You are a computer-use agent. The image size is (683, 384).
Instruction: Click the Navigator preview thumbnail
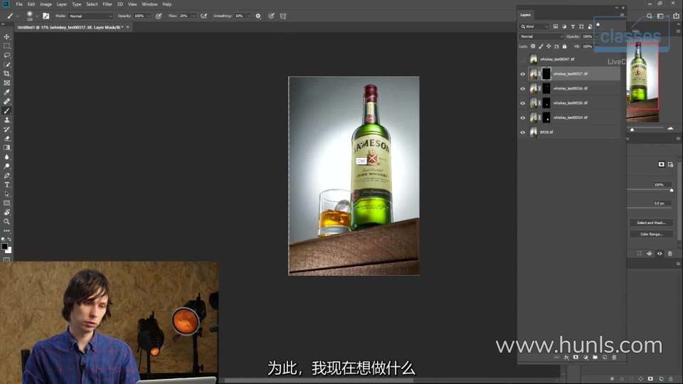click(642, 82)
